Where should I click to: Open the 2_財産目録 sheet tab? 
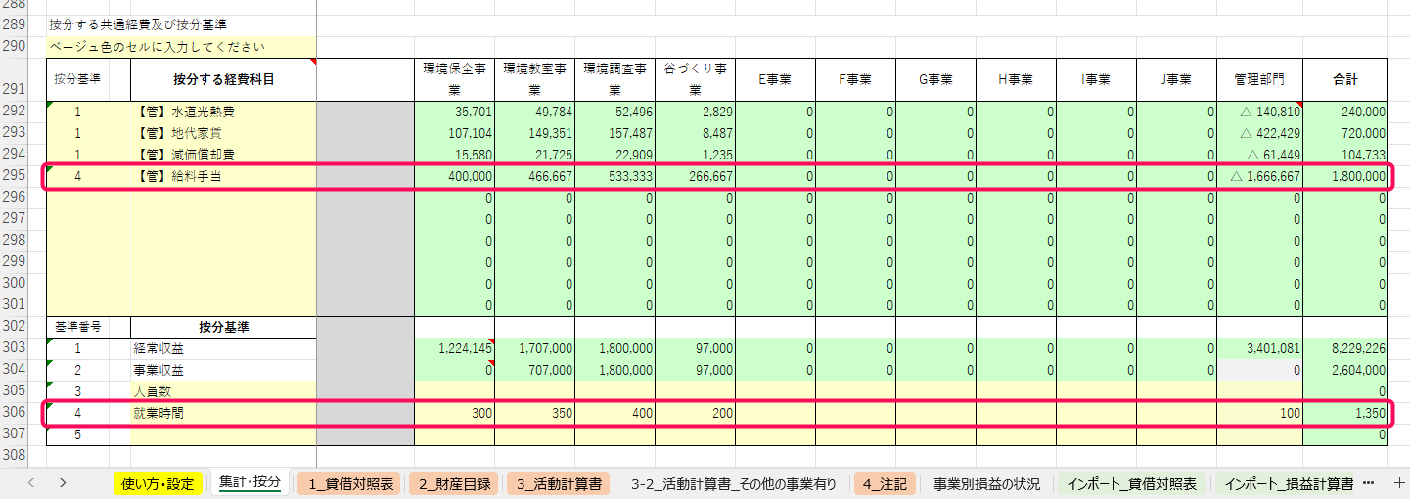pyautogui.click(x=454, y=482)
